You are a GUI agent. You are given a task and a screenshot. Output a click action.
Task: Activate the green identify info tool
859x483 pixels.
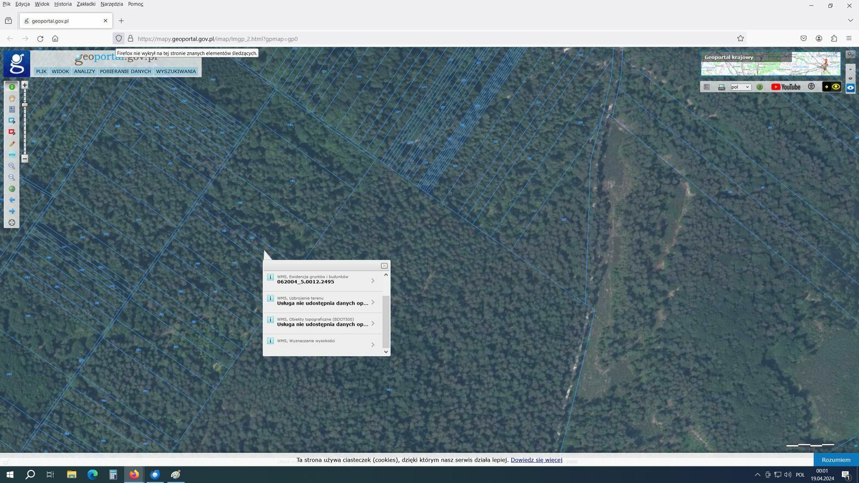click(12, 87)
